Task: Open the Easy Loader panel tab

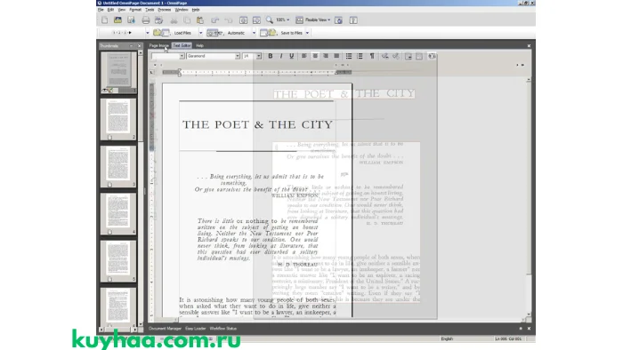Action: 195,328
